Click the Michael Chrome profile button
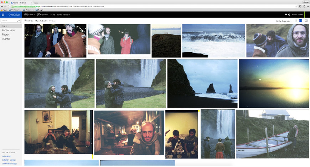The height and width of the screenshot is (167, 310). pos(306,2)
